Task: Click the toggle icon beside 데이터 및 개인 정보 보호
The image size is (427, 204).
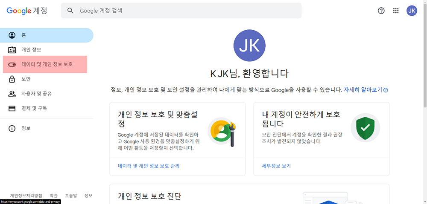Action: click(x=12, y=65)
